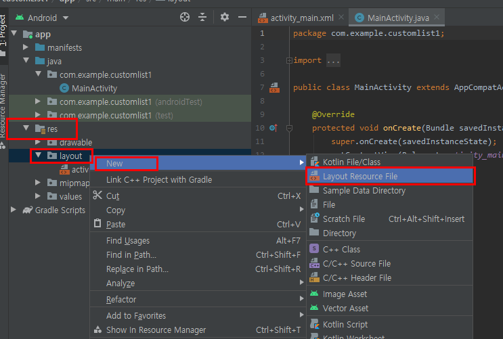Create new Sample Data Directory
The height and width of the screenshot is (339, 503).
coord(390,191)
